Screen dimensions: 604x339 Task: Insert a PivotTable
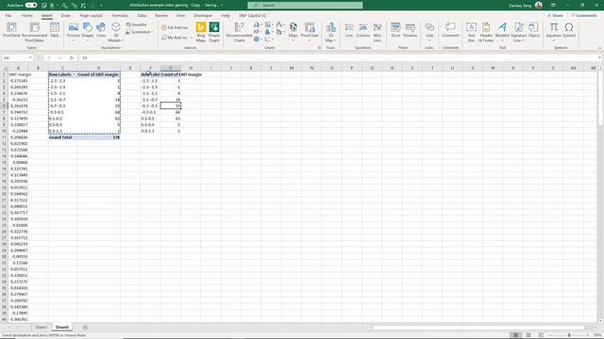[11, 31]
